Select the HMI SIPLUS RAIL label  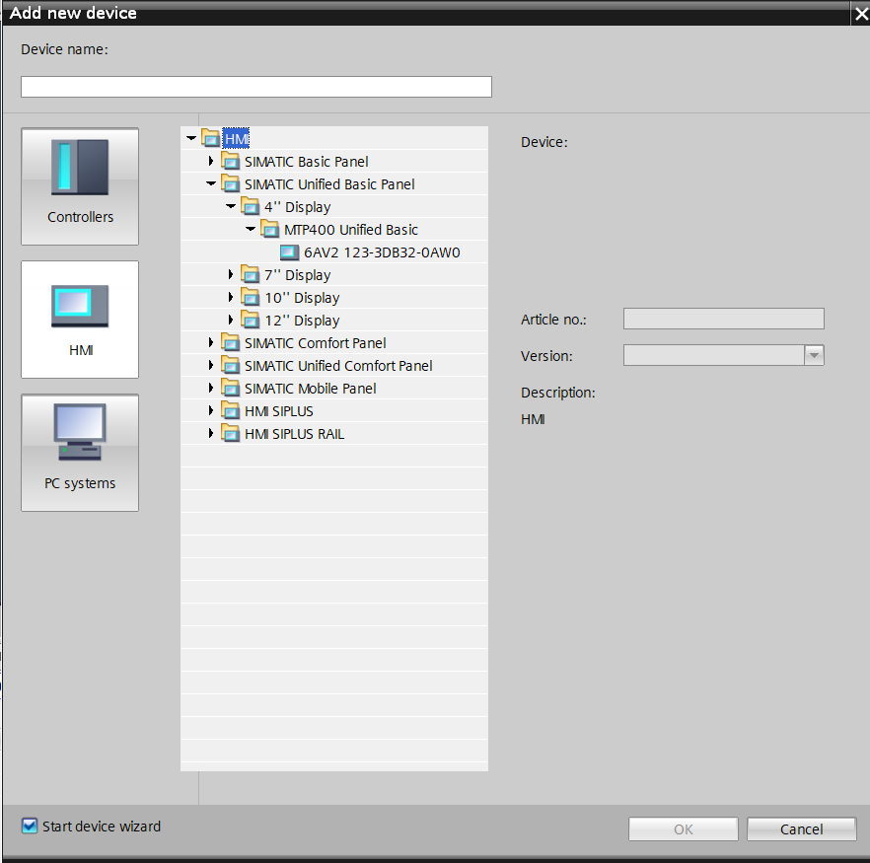click(294, 434)
